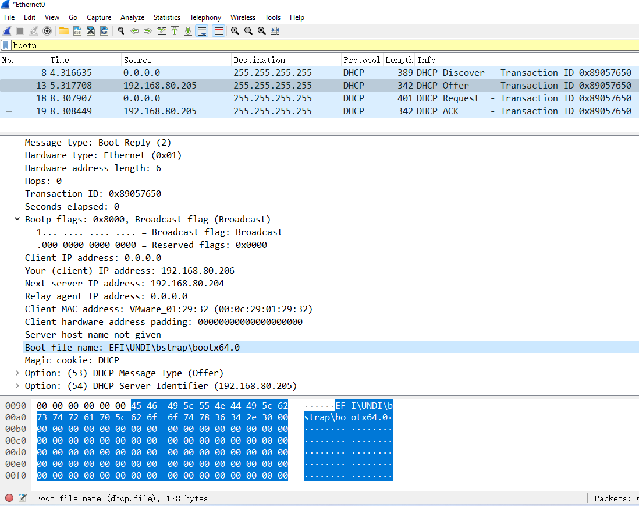639x506 pixels.
Task: Start a new capture with the shark fin icon
Action: [7, 31]
